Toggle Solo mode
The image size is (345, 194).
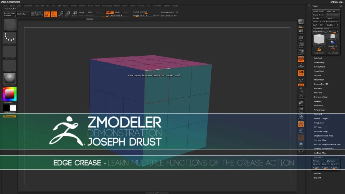pyautogui.click(x=301, y=145)
